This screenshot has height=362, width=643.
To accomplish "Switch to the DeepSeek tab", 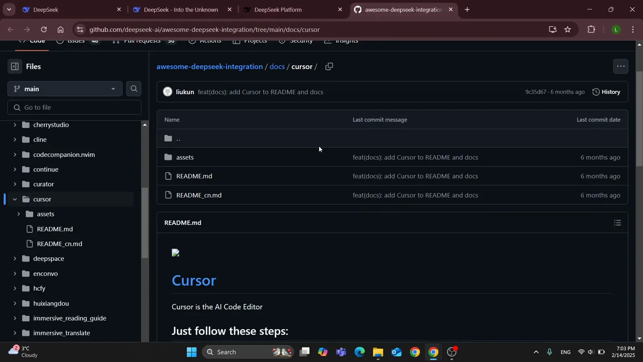I will click(x=72, y=10).
